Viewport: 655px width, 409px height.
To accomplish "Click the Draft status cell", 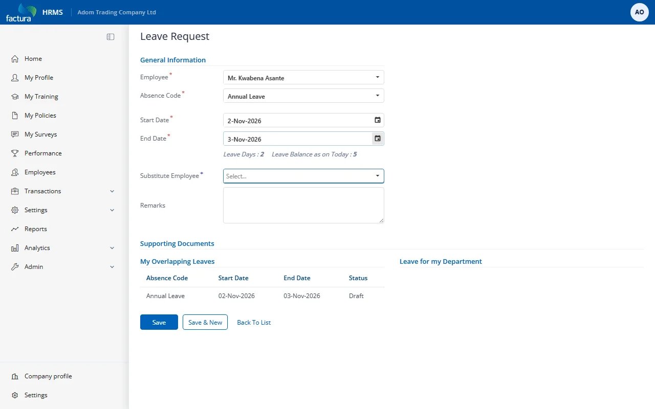I will 356,296.
